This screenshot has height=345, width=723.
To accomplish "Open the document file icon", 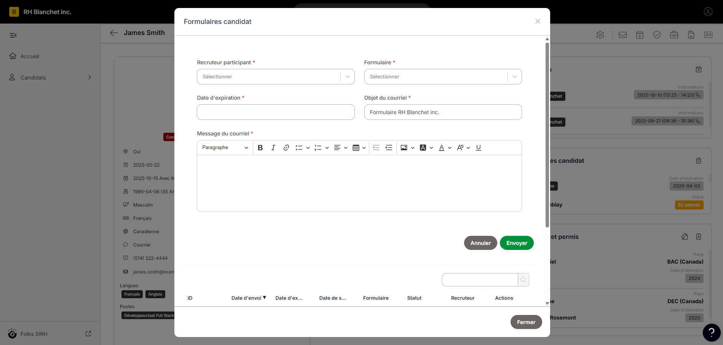I will (x=691, y=35).
